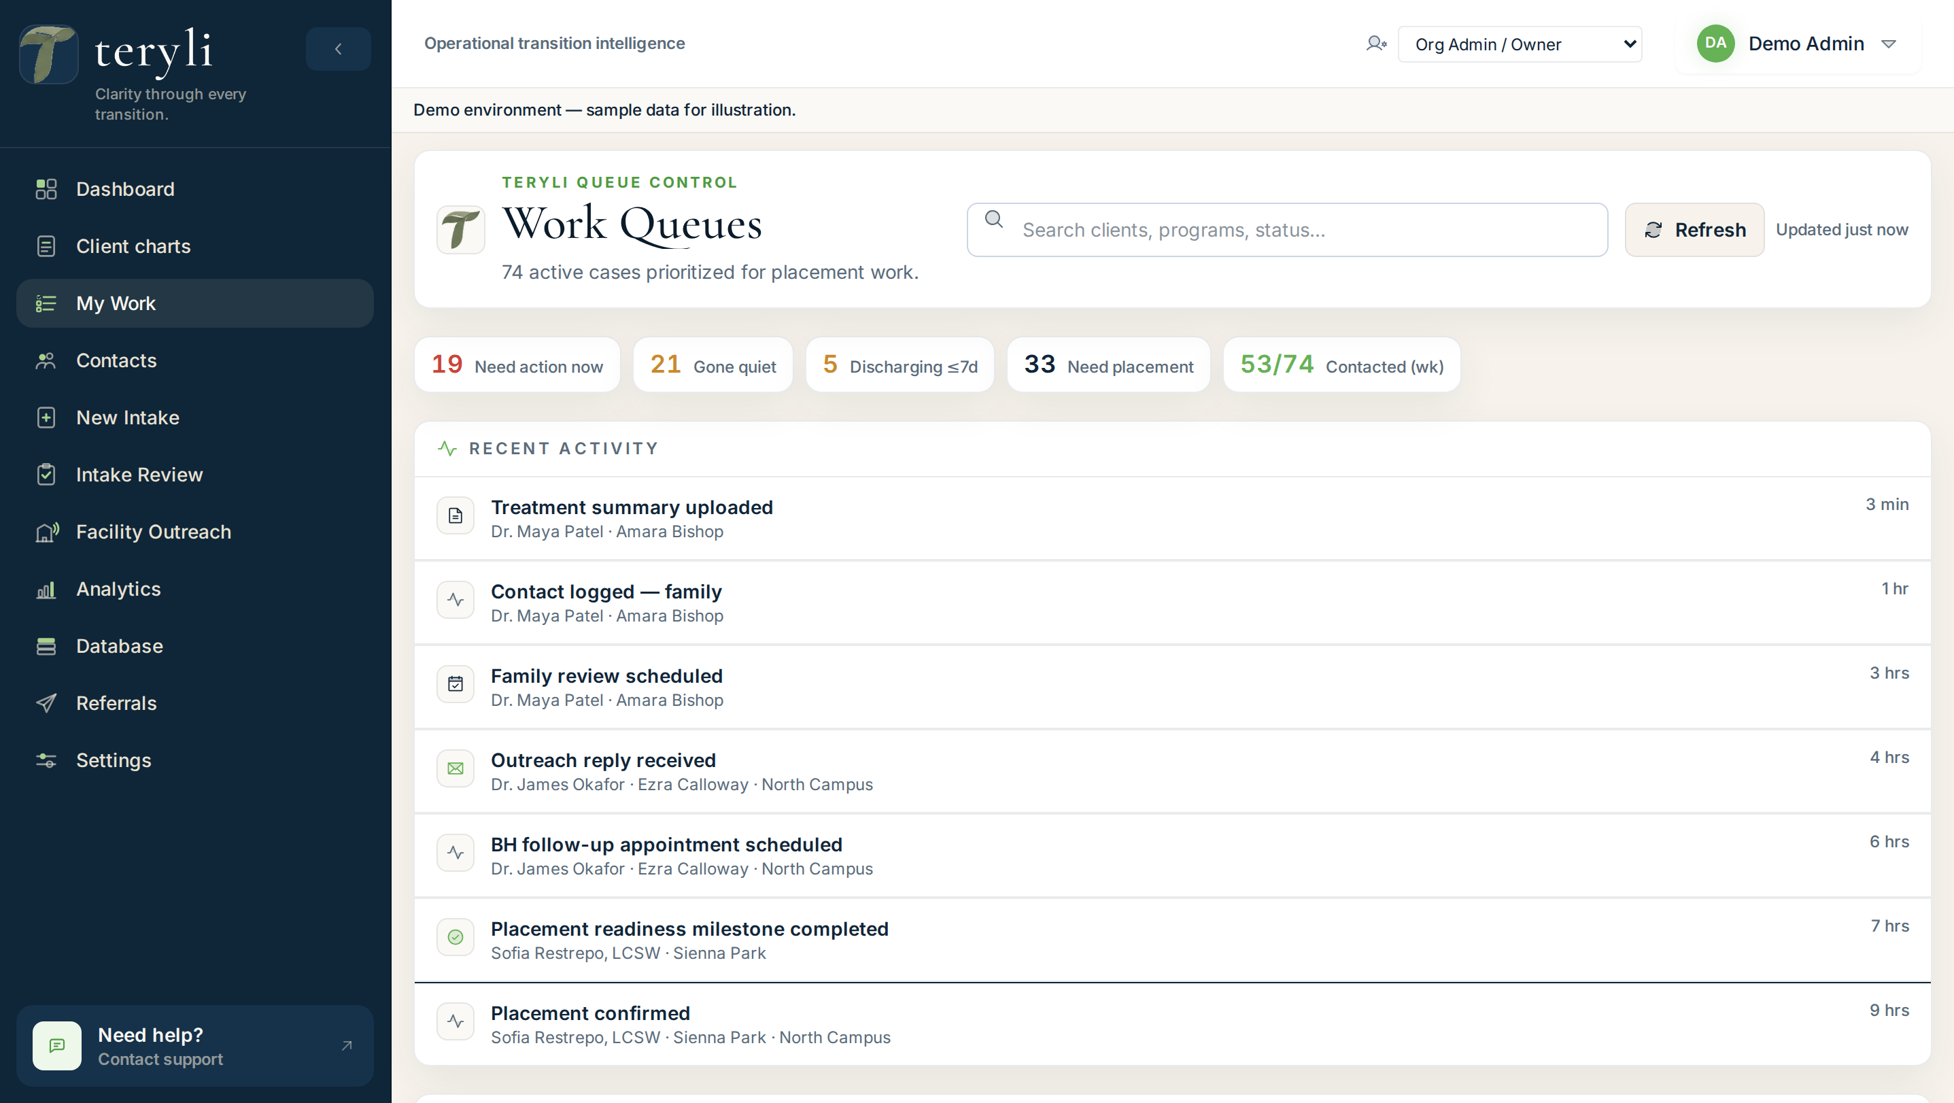This screenshot has width=1954, height=1103.
Task: Click the role switcher user icon
Action: click(x=1376, y=44)
